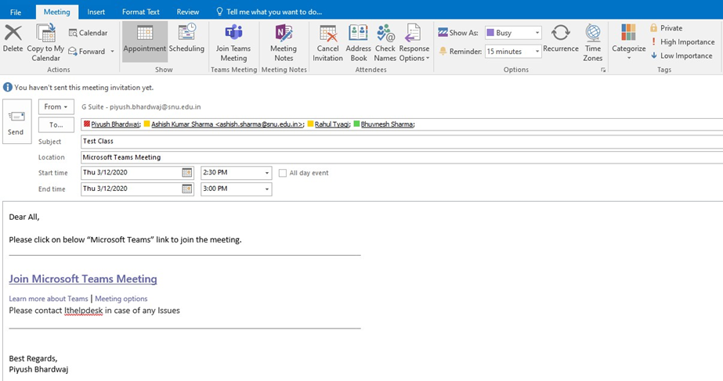Viewport: 723px width, 381px height.
Task: Select the Appointment view icon
Action: (x=144, y=33)
